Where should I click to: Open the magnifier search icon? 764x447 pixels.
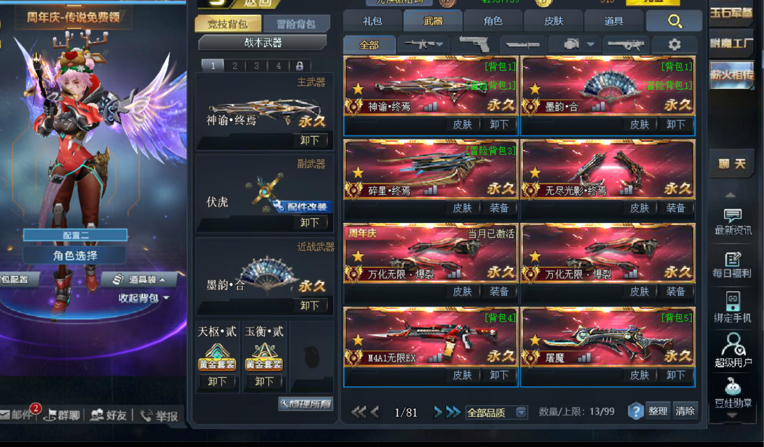pos(675,21)
